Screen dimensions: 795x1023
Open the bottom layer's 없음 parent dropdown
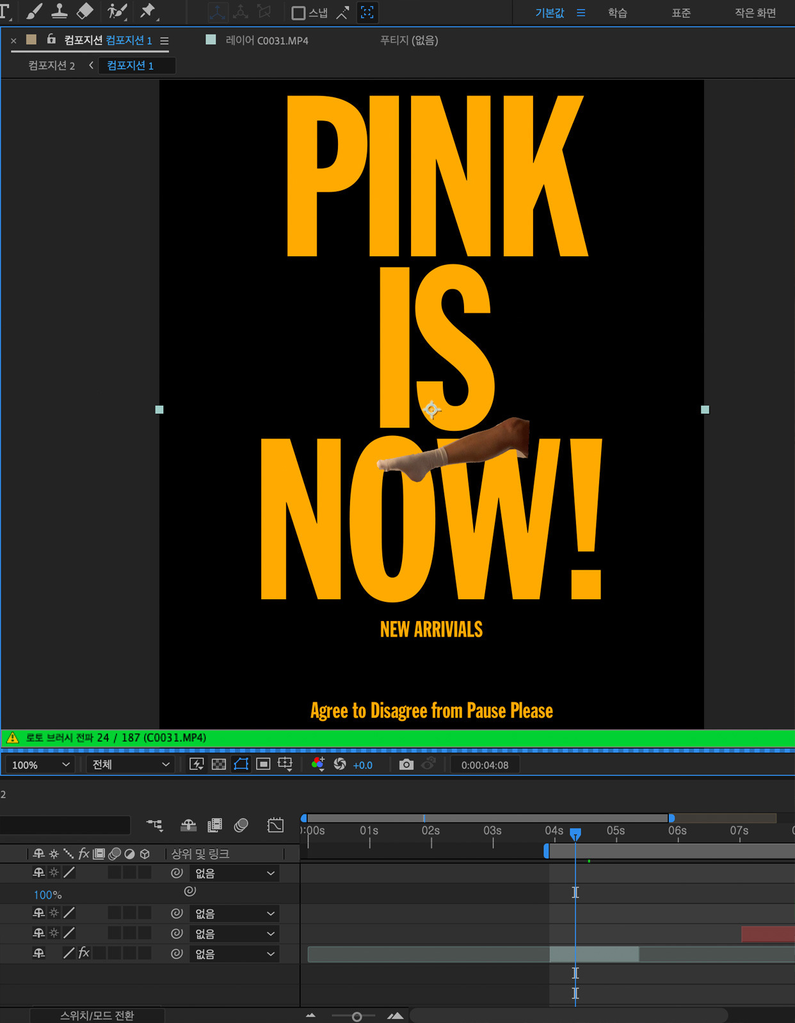[234, 954]
